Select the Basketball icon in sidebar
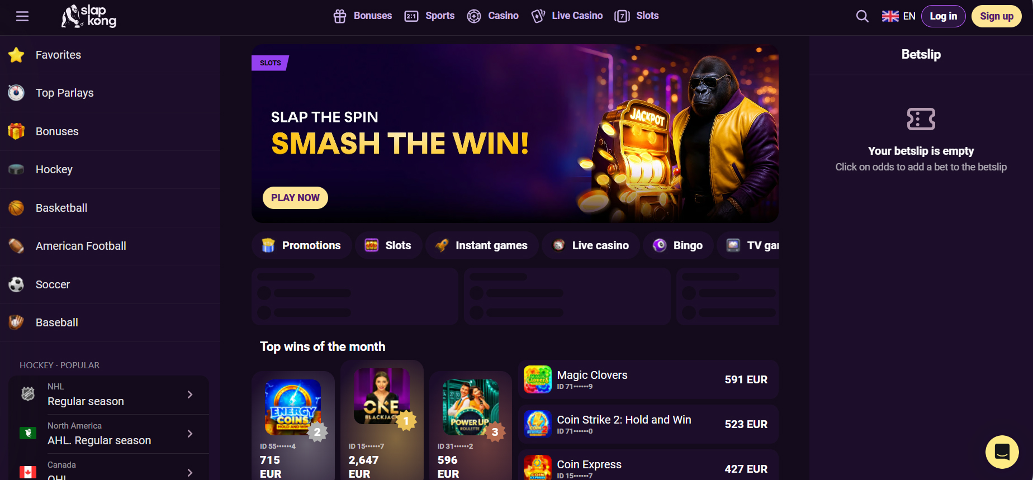Screen dimensions: 1033x480 tap(16, 208)
